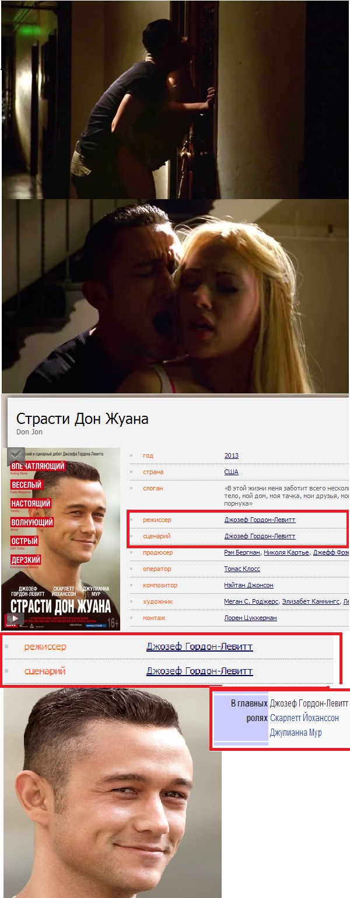350x898 pixels.
Task: Click Джулианна Мур in starring box
Action: [296, 733]
